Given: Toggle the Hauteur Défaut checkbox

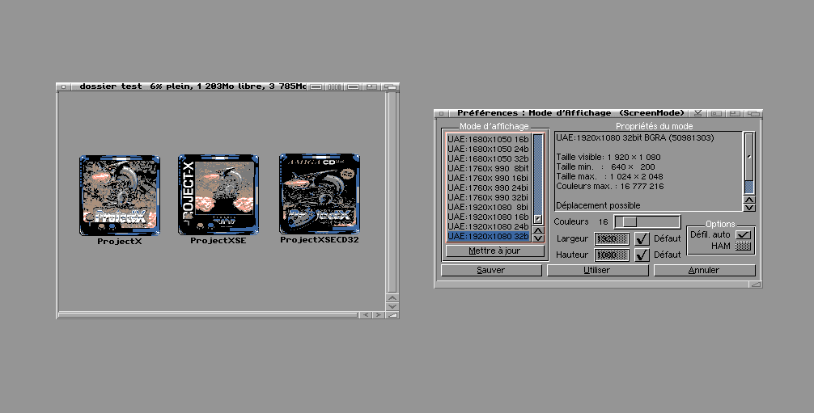Looking at the screenshot, I should [642, 255].
